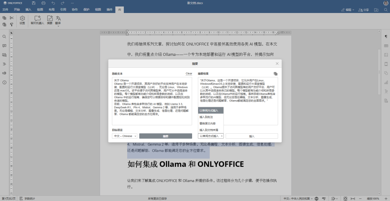The height and width of the screenshot is (201, 390).
Task: Open table settings in right sidebar
Action: point(386,46)
